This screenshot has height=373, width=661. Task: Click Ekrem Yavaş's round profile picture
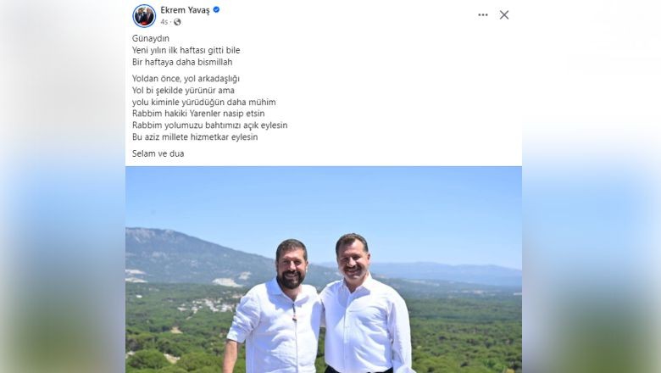[x=144, y=16]
